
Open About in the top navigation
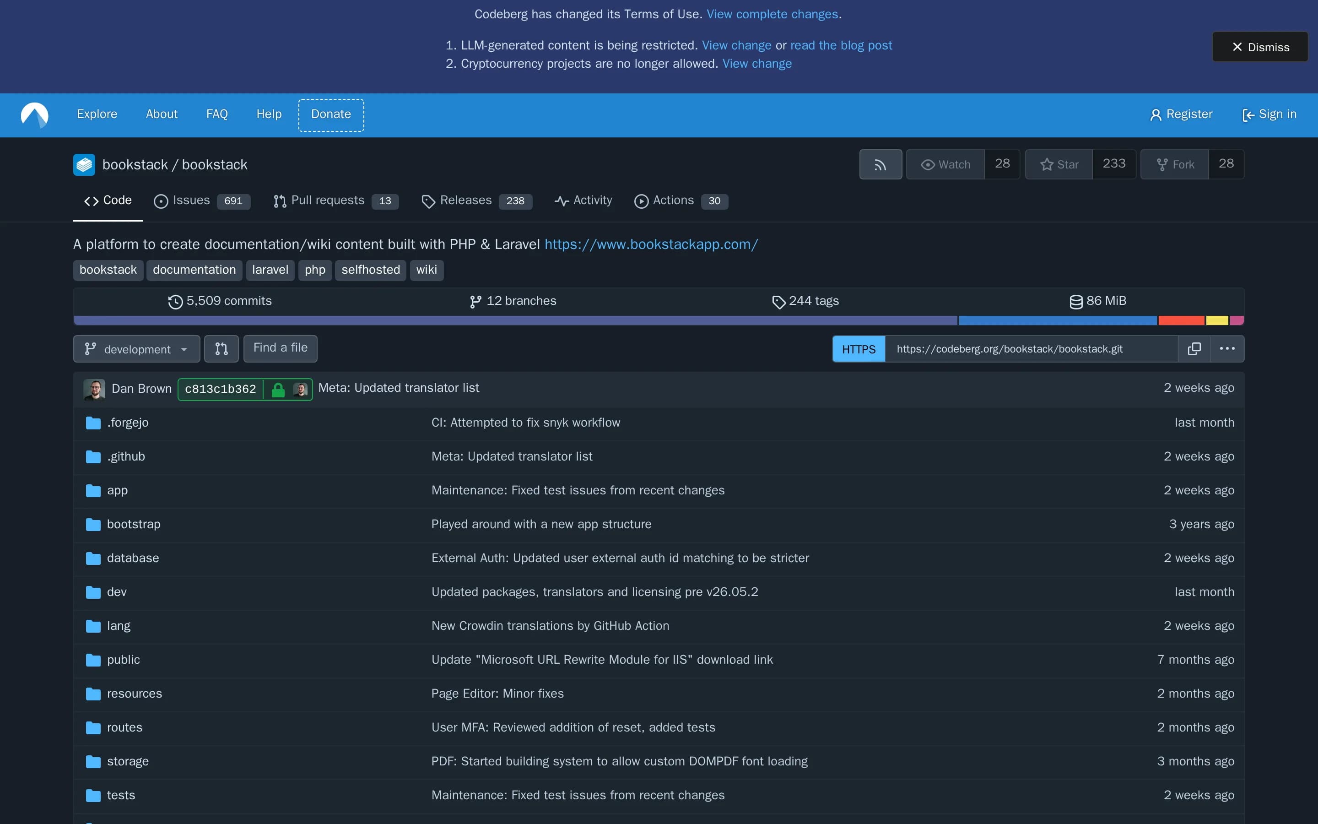click(x=162, y=114)
